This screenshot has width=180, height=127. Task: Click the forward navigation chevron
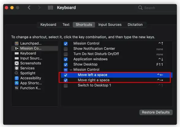(x=39, y=8)
